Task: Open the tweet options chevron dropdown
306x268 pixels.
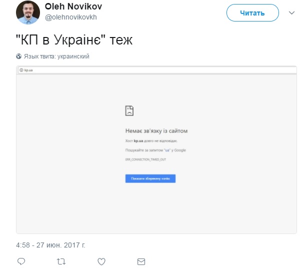Action: point(292,13)
